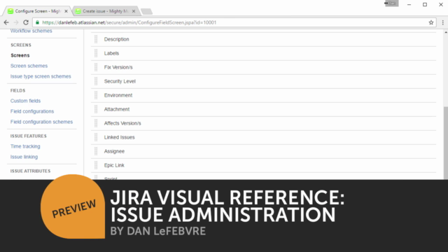Open Screens in the sidebar

coord(20,55)
